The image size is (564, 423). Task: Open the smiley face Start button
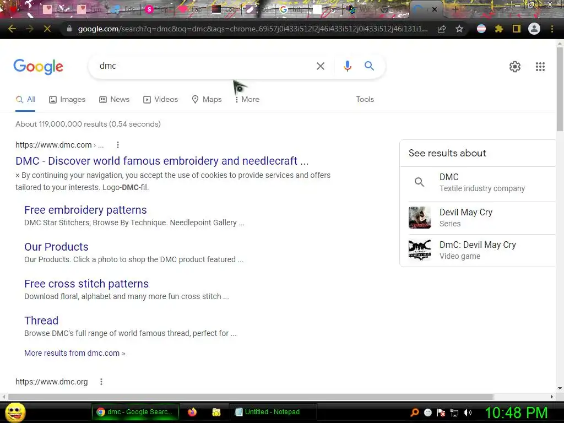click(x=15, y=412)
